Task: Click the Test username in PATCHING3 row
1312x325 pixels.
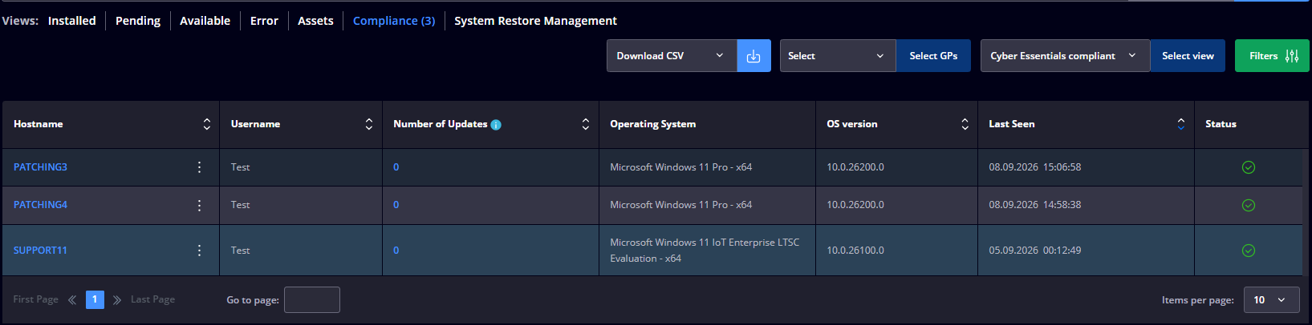Action: coord(240,167)
